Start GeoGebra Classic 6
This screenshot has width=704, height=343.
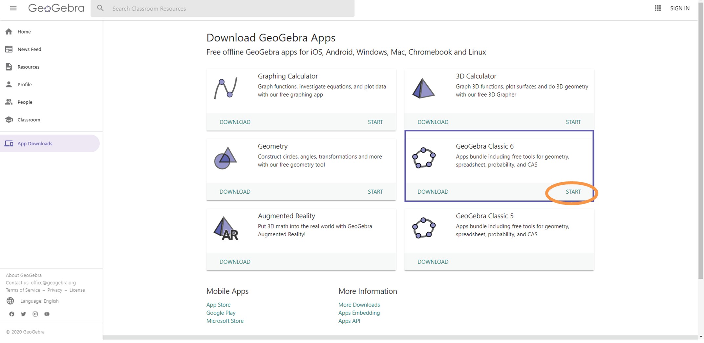coord(573,192)
